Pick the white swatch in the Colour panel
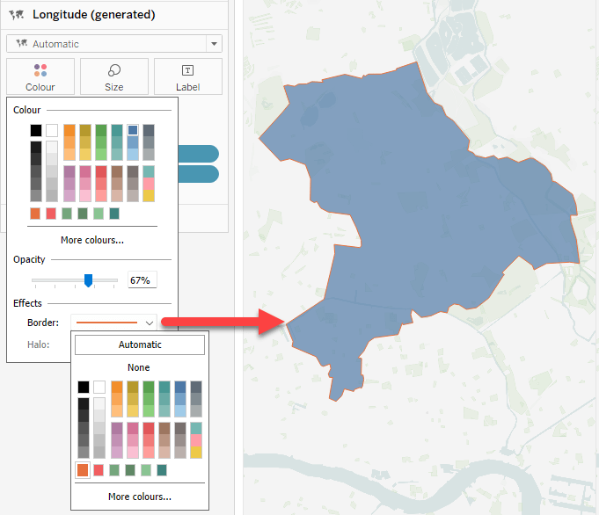This screenshot has width=599, height=515. tap(52, 130)
